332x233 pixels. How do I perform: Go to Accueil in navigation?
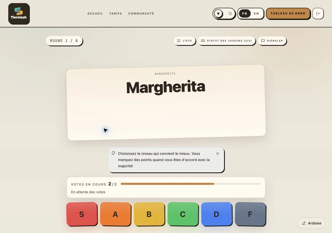tap(95, 13)
